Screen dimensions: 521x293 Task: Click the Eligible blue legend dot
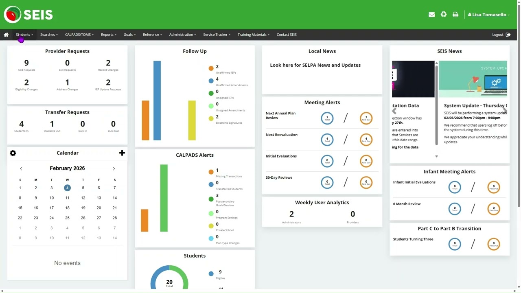pos(211,274)
